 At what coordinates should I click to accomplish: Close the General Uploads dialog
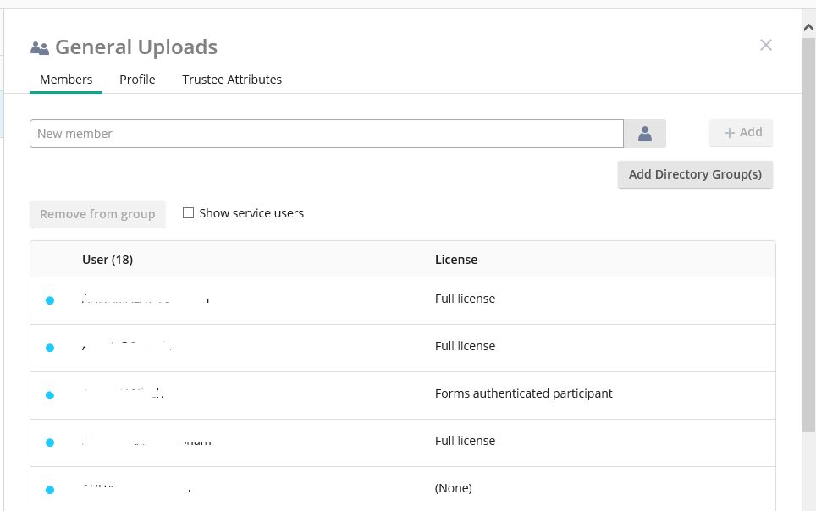click(765, 46)
